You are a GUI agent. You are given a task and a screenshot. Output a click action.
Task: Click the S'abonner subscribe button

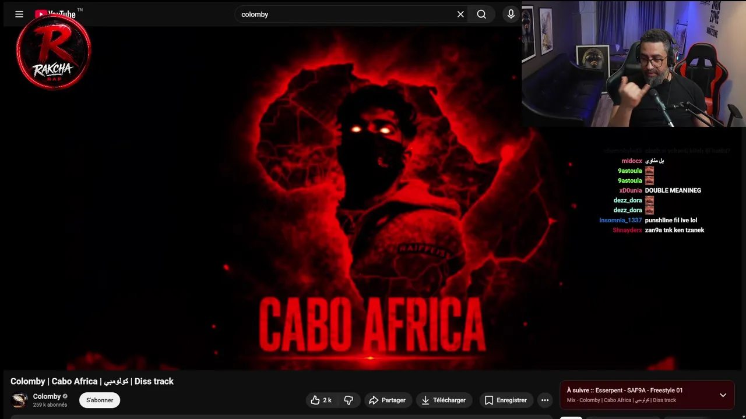(100, 400)
